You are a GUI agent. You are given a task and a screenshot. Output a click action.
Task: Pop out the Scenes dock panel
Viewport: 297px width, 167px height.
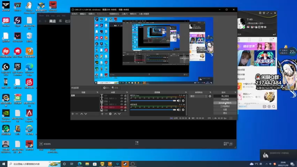(97, 92)
